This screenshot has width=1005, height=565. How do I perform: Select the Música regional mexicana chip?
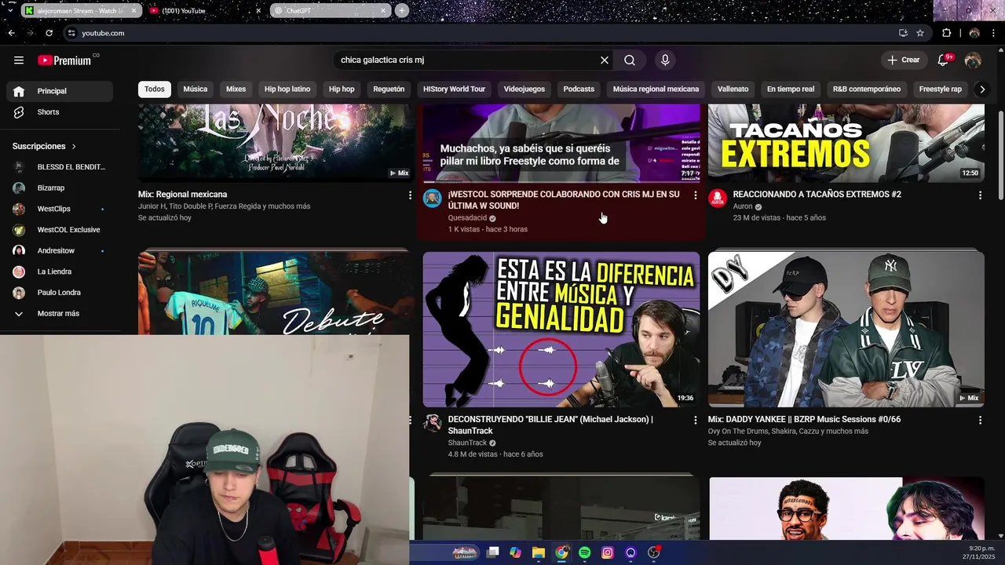pyautogui.click(x=656, y=89)
